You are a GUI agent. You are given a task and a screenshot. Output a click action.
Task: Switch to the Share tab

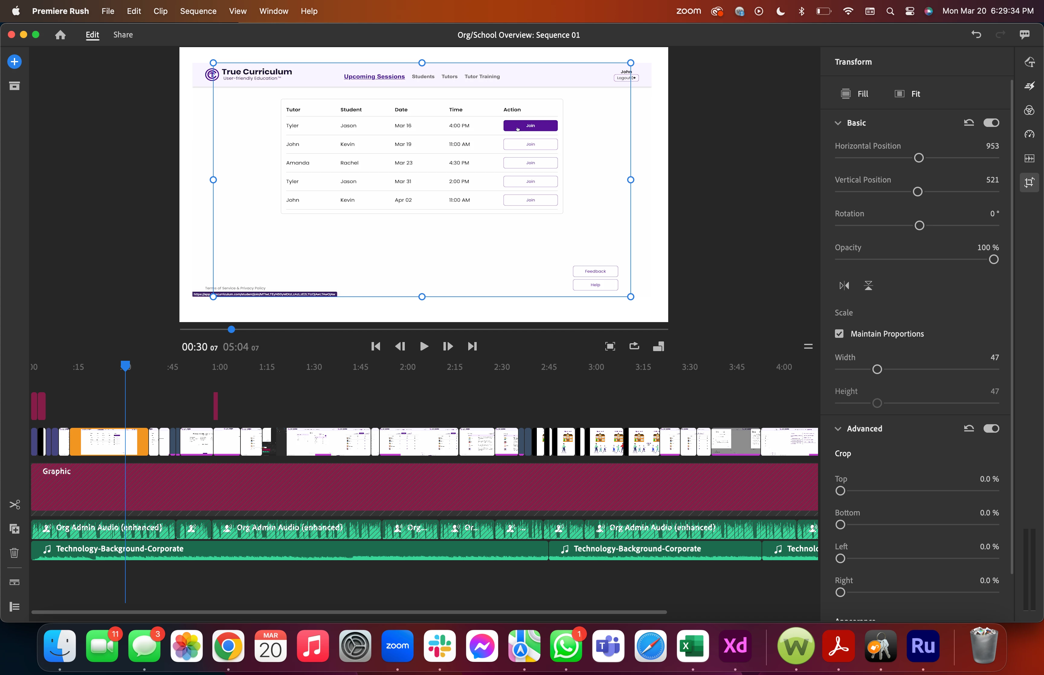point(123,35)
